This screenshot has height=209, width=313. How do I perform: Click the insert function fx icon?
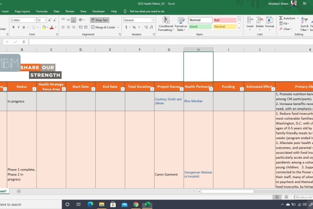23,42
